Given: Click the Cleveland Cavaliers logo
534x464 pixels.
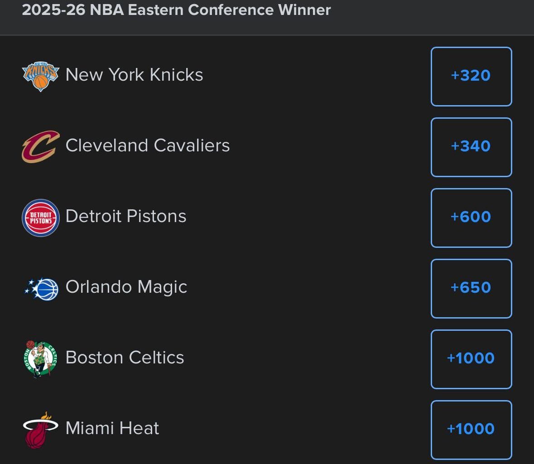Looking at the screenshot, I should coord(40,145).
